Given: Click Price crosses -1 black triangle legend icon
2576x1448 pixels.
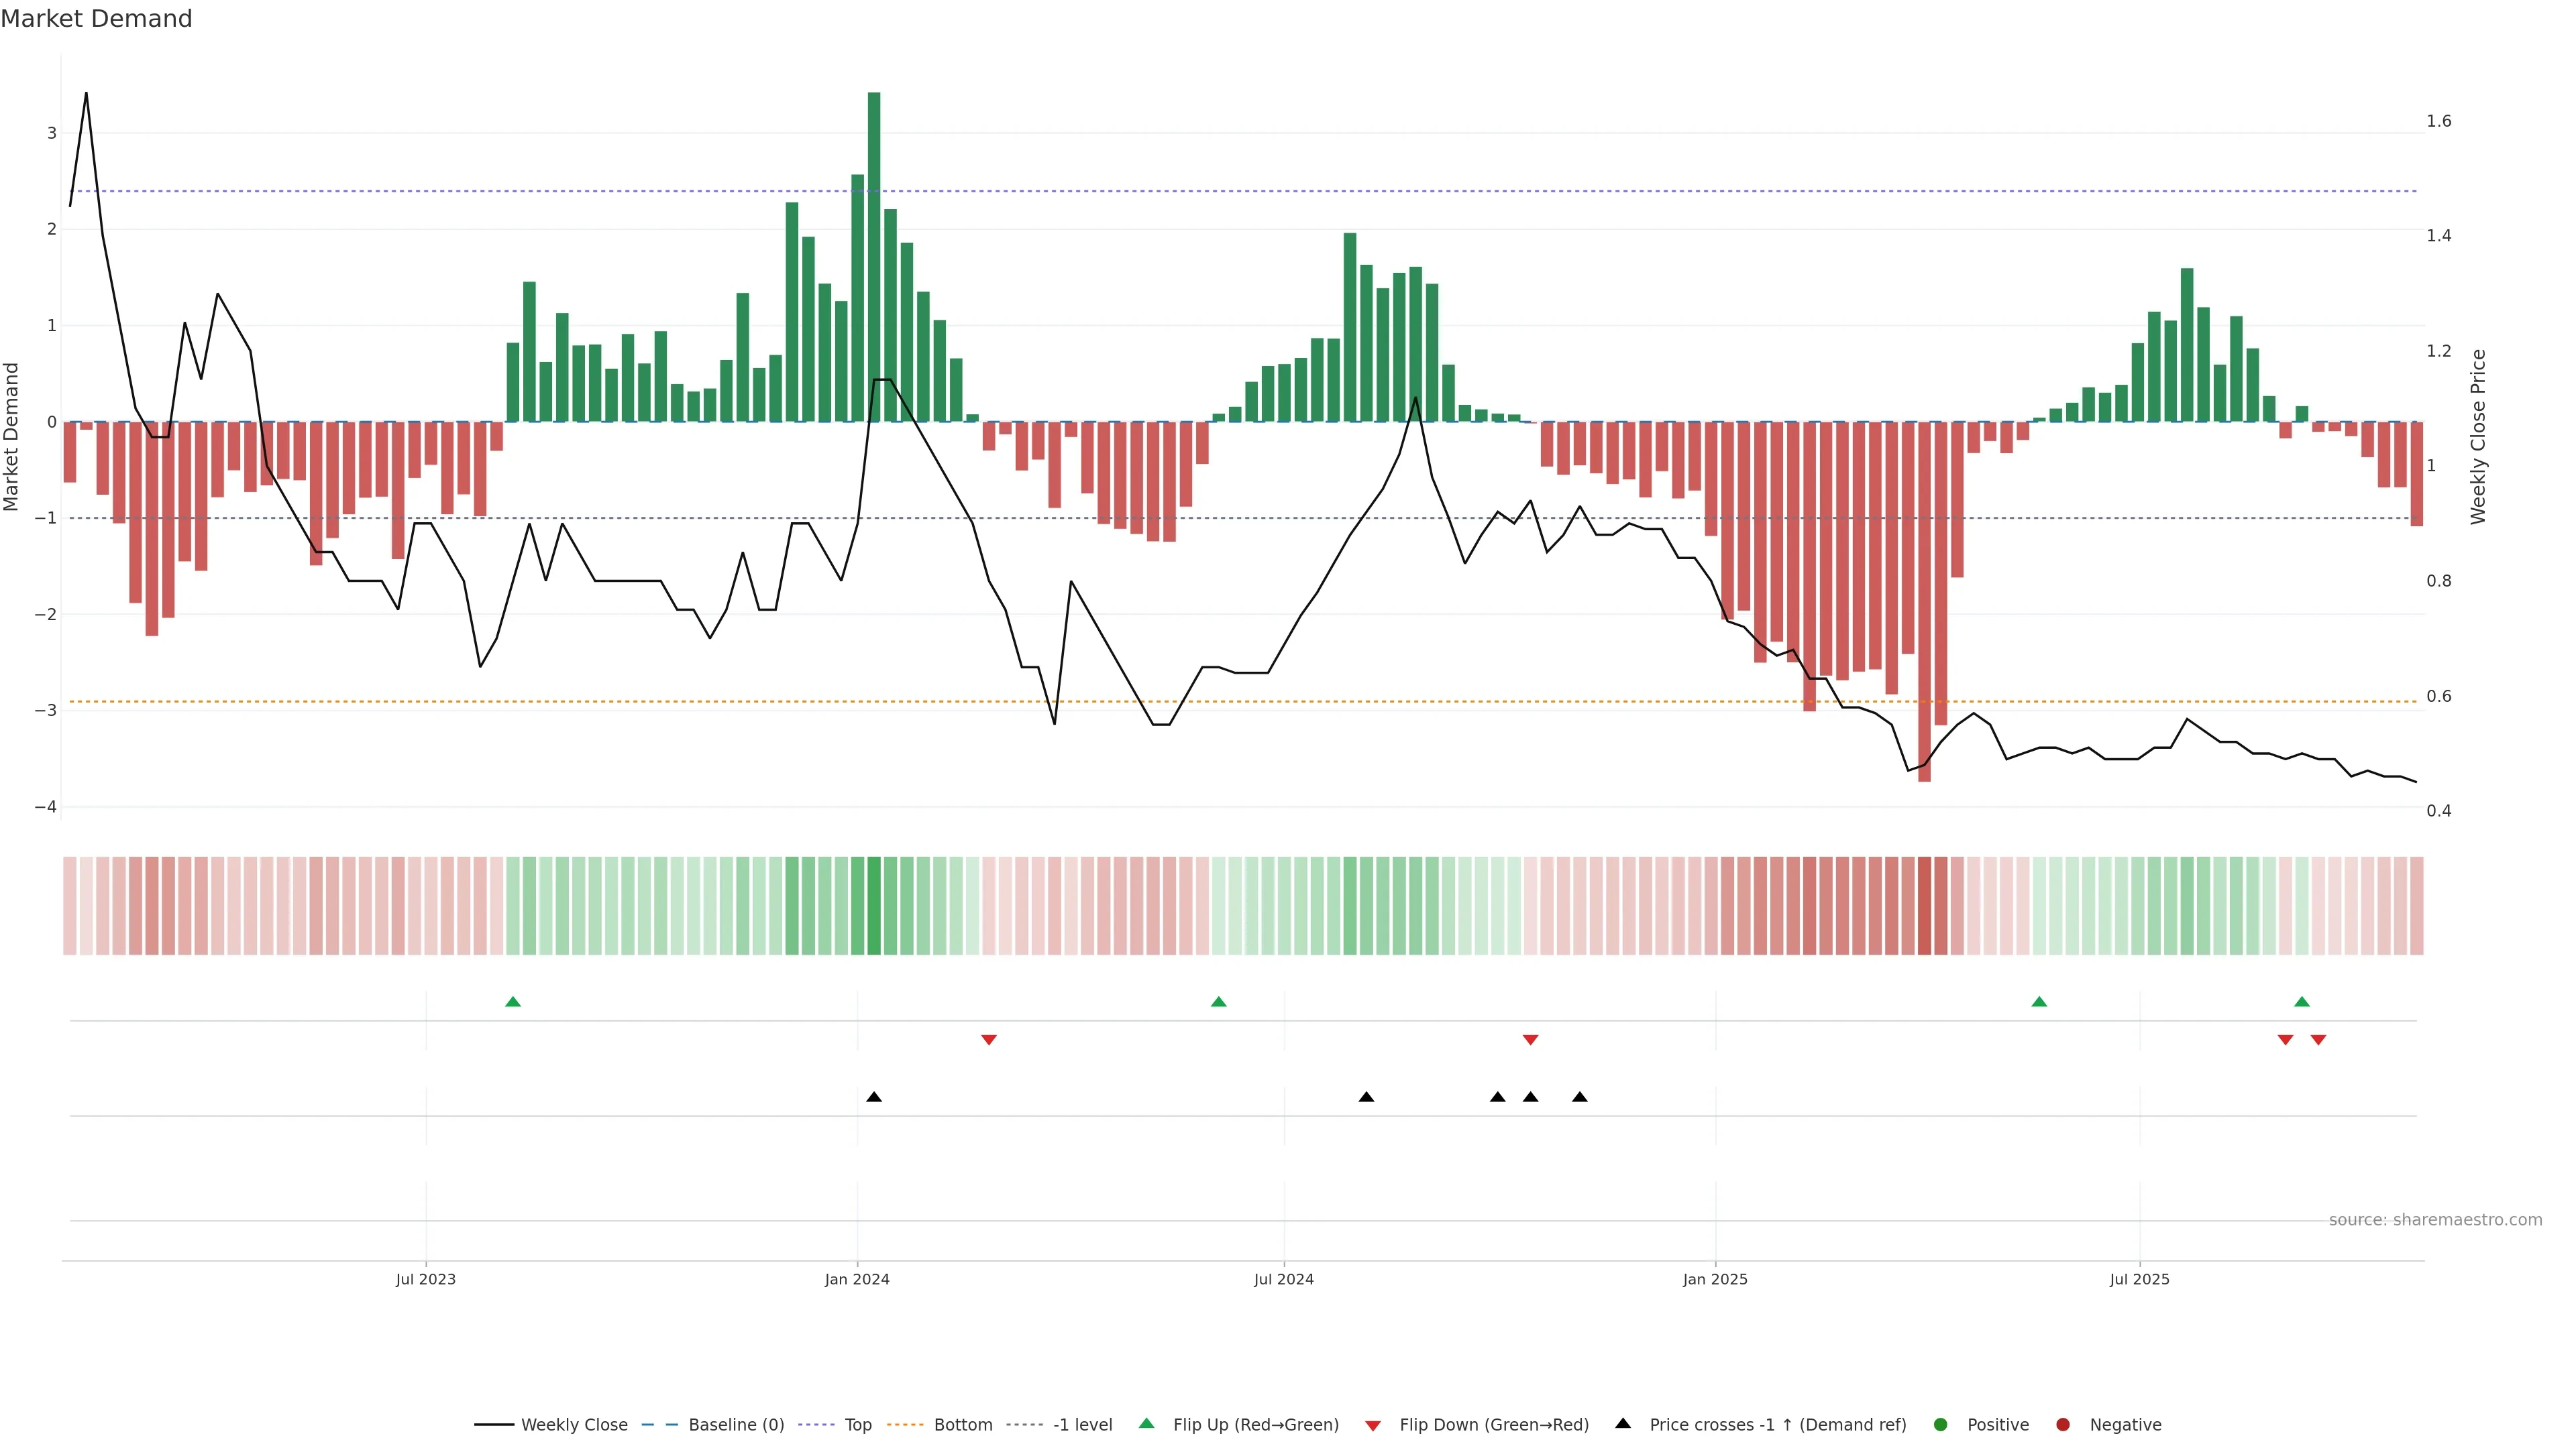Looking at the screenshot, I should (1623, 1424).
